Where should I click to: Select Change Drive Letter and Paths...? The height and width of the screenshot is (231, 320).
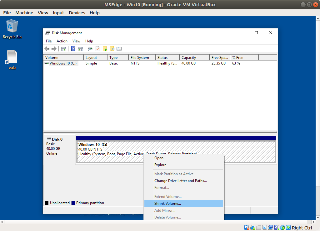coord(184,181)
